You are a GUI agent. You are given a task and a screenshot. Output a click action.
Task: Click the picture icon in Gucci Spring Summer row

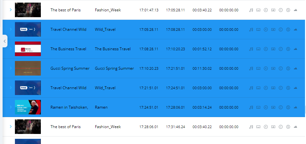point(273,68)
